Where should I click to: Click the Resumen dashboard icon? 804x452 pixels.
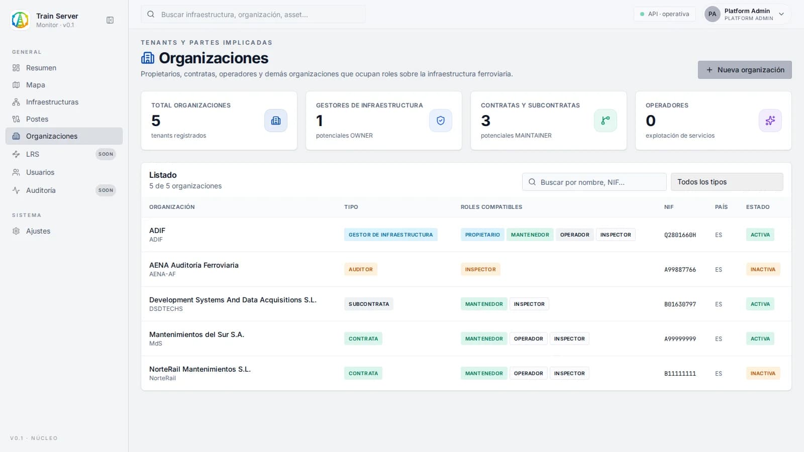[16, 68]
